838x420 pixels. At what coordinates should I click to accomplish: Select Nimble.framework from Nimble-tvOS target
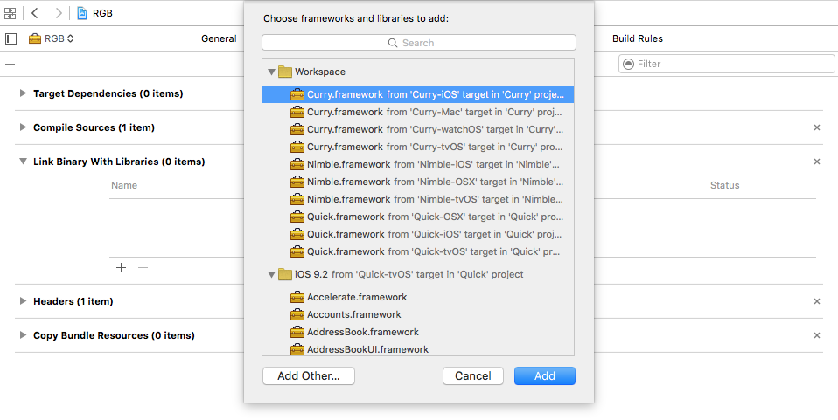418,199
